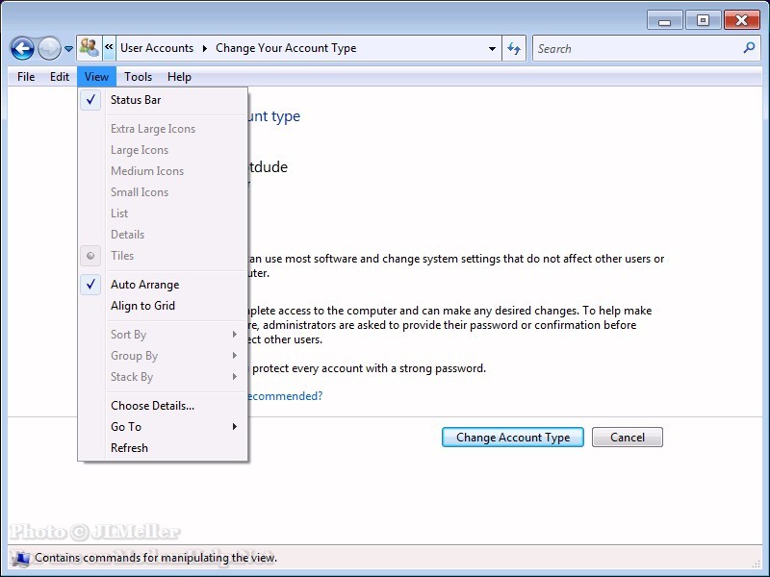Screen dimensions: 770x577
Task: Click User Accounts breadcrumb in address bar
Action: tap(156, 48)
